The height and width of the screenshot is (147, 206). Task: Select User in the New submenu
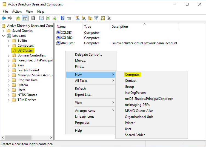[151, 129]
